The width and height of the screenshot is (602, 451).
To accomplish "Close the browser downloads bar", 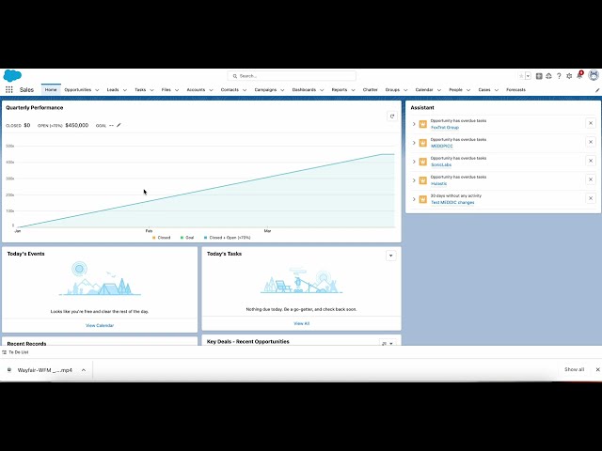I will (x=597, y=369).
